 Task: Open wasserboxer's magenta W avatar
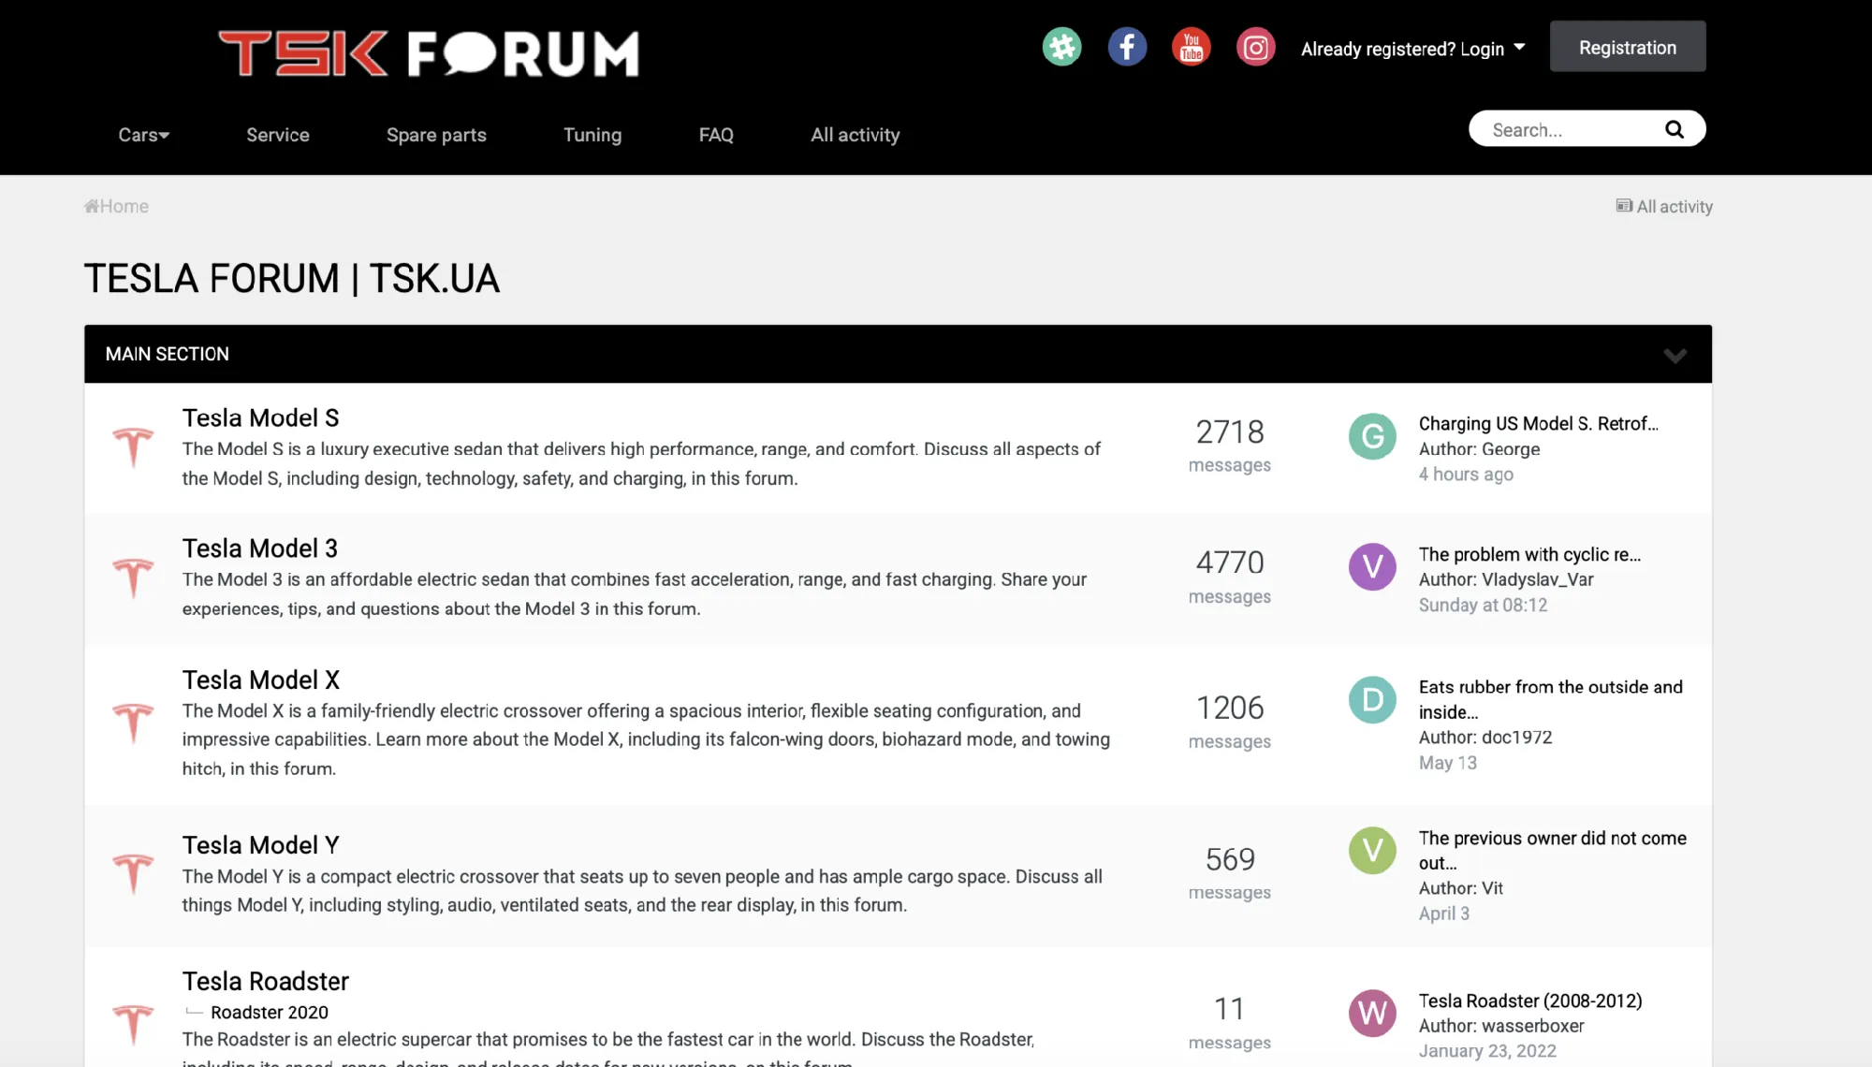click(x=1372, y=1013)
